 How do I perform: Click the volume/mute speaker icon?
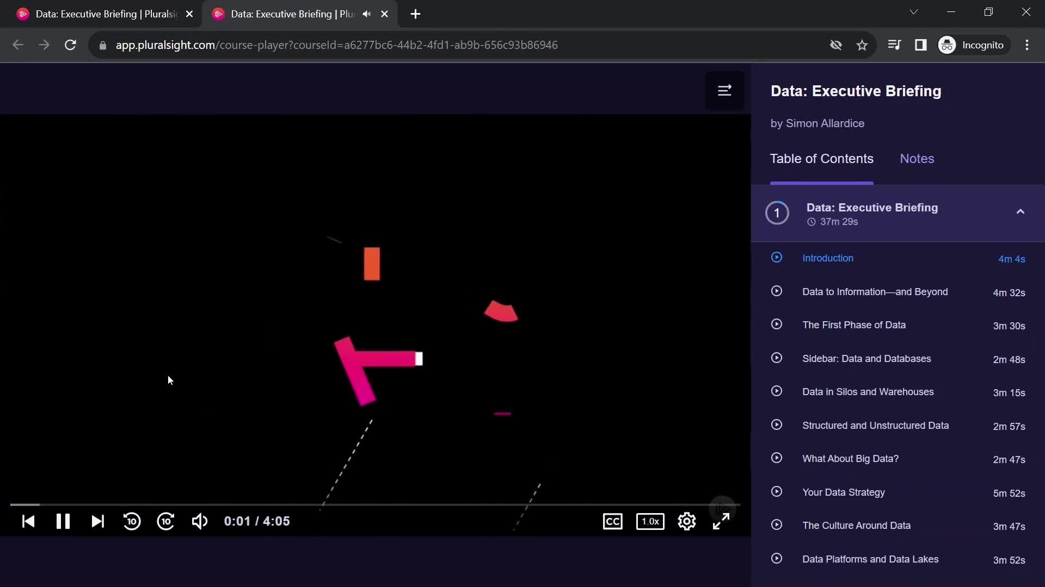(x=199, y=521)
